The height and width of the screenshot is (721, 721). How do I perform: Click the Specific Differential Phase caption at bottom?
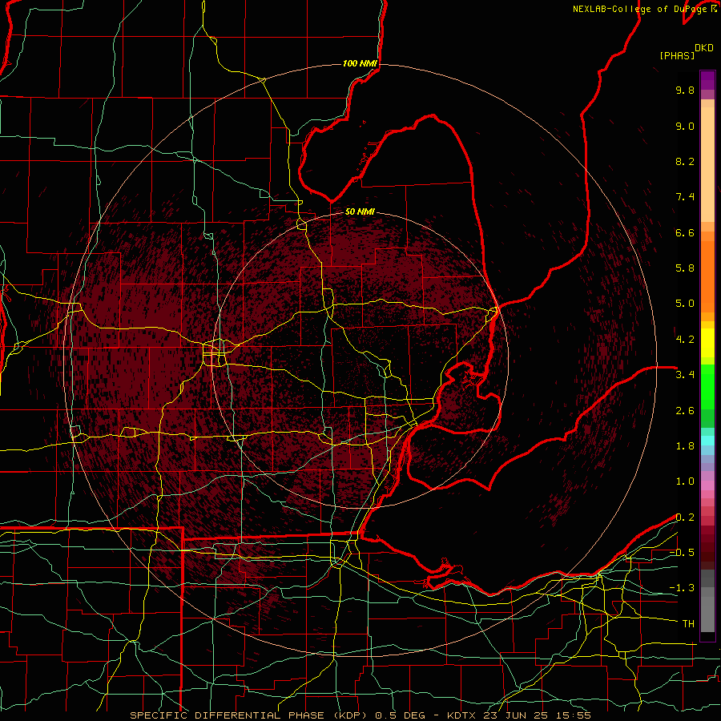[x=360, y=715]
